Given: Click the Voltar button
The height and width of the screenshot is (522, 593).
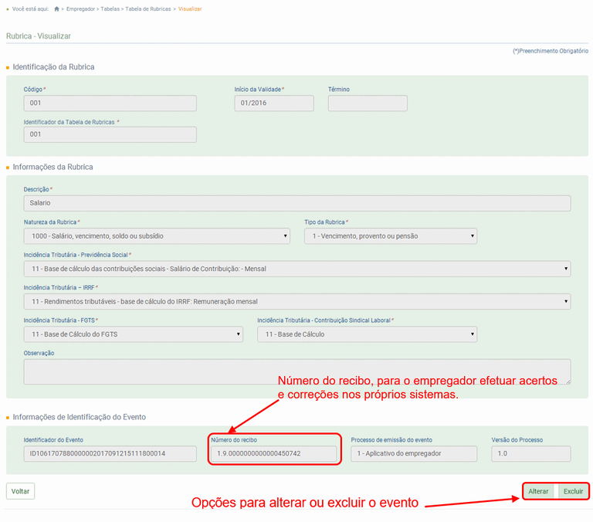Looking at the screenshot, I should coord(20,491).
